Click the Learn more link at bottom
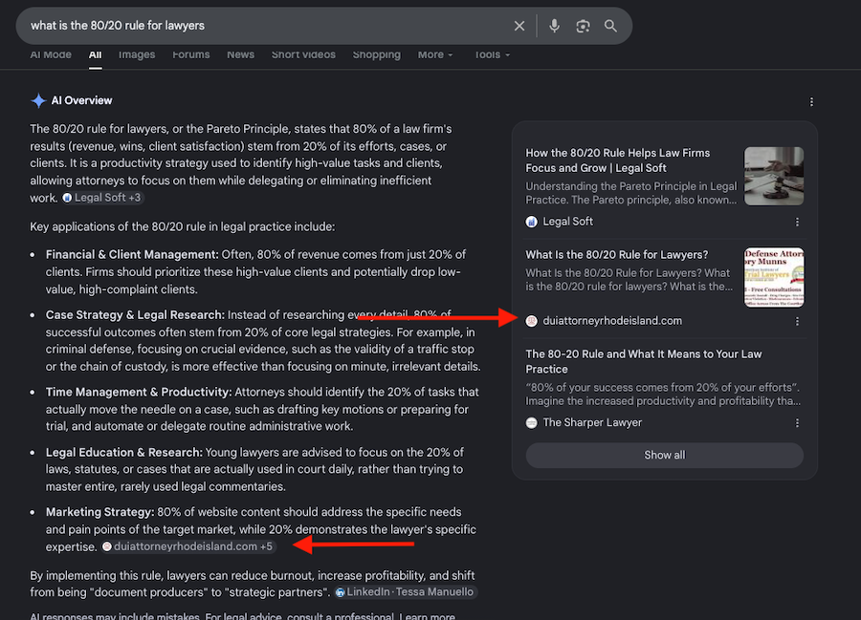The image size is (861, 620). coord(428,616)
